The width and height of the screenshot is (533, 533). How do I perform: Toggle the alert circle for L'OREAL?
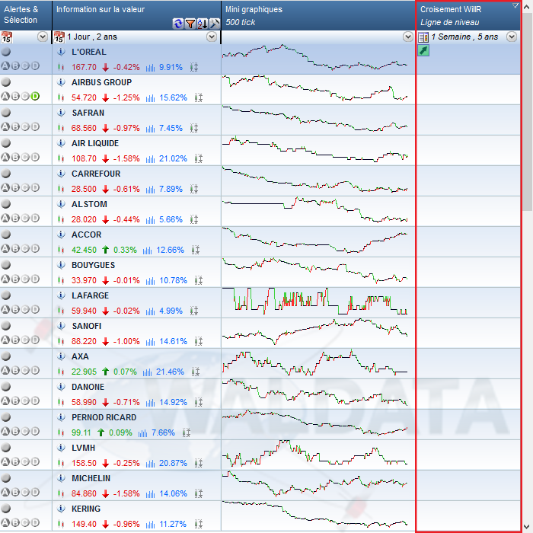6,52
